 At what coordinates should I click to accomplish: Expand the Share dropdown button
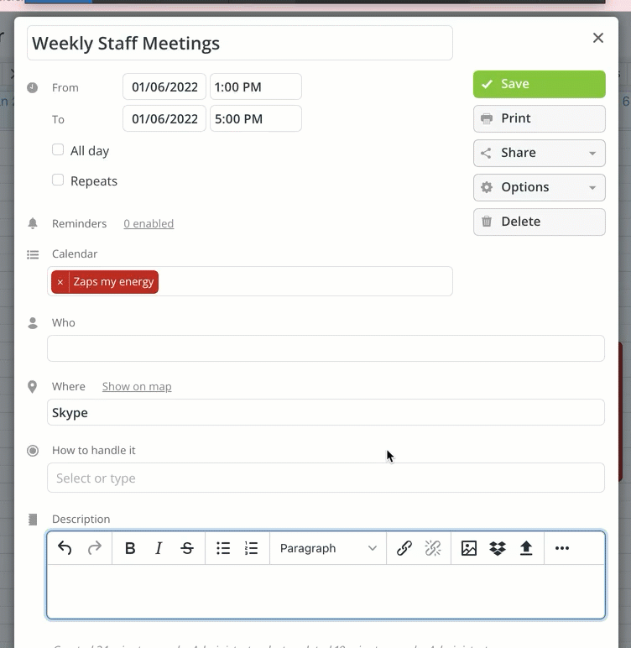coord(540,153)
